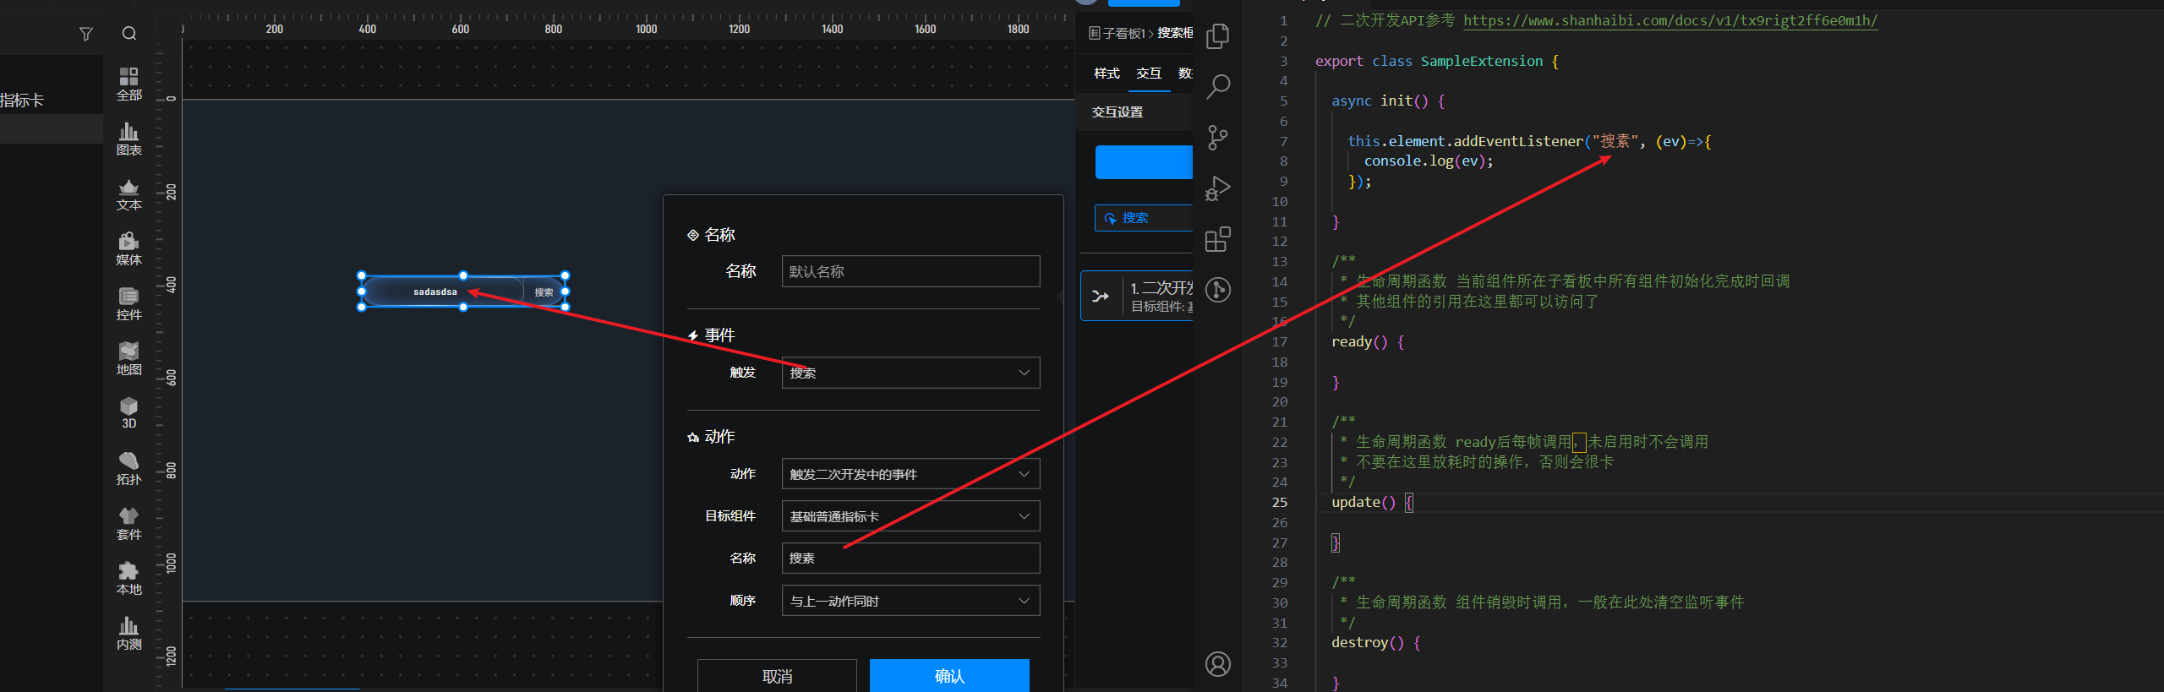Open the 目标组件 target component dropdown
Viewport: 2164px width, 692px height.
910,516
